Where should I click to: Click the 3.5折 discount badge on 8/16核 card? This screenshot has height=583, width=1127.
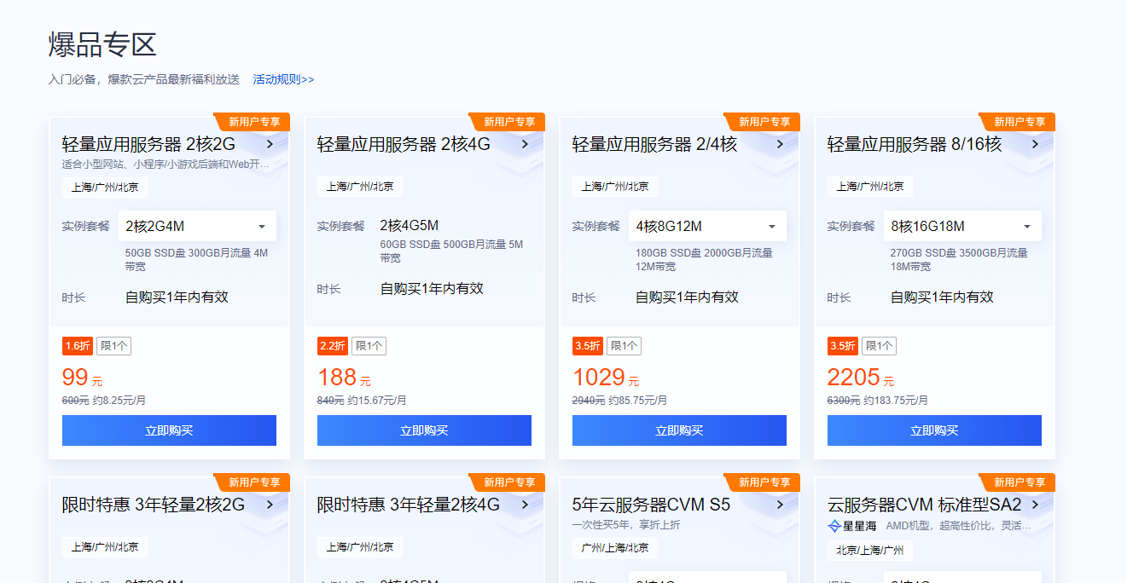841,345
